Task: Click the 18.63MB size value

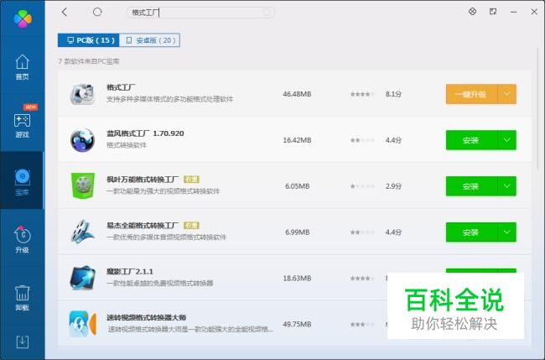Action: pos(297,278)
